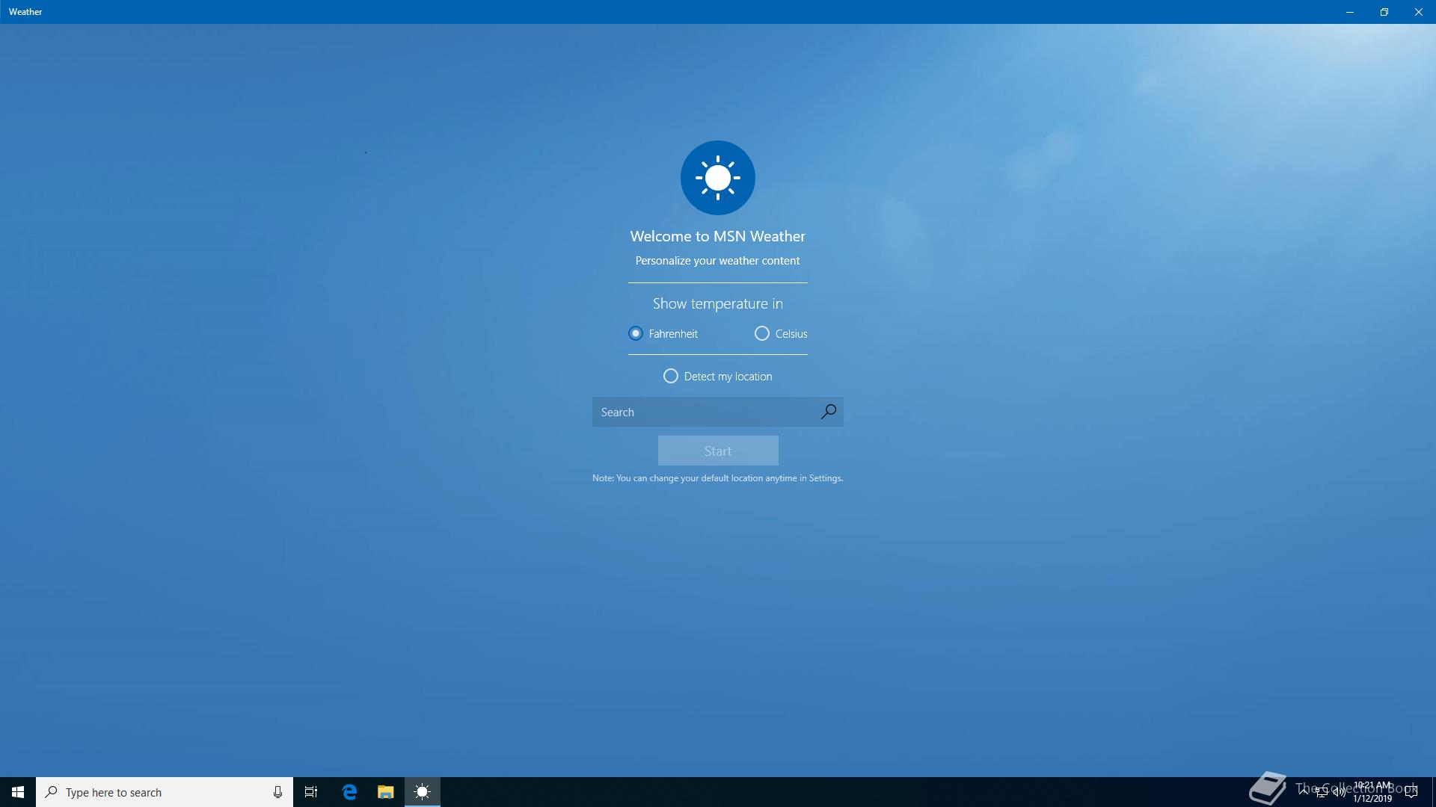
Task: Open Task View from the taskbar
Action: [311, 792]
